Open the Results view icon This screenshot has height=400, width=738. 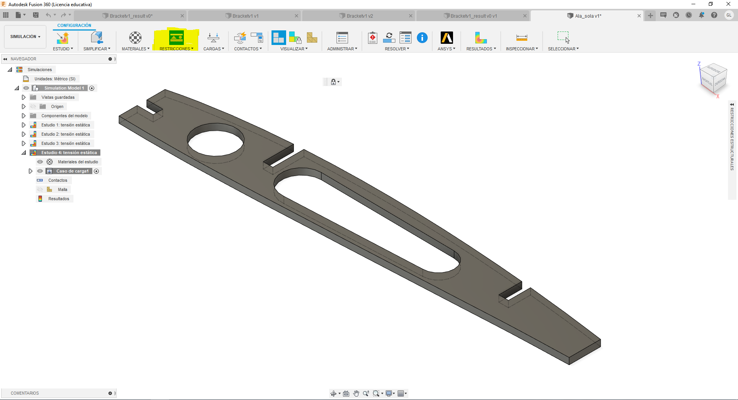[x=481, y=38]
